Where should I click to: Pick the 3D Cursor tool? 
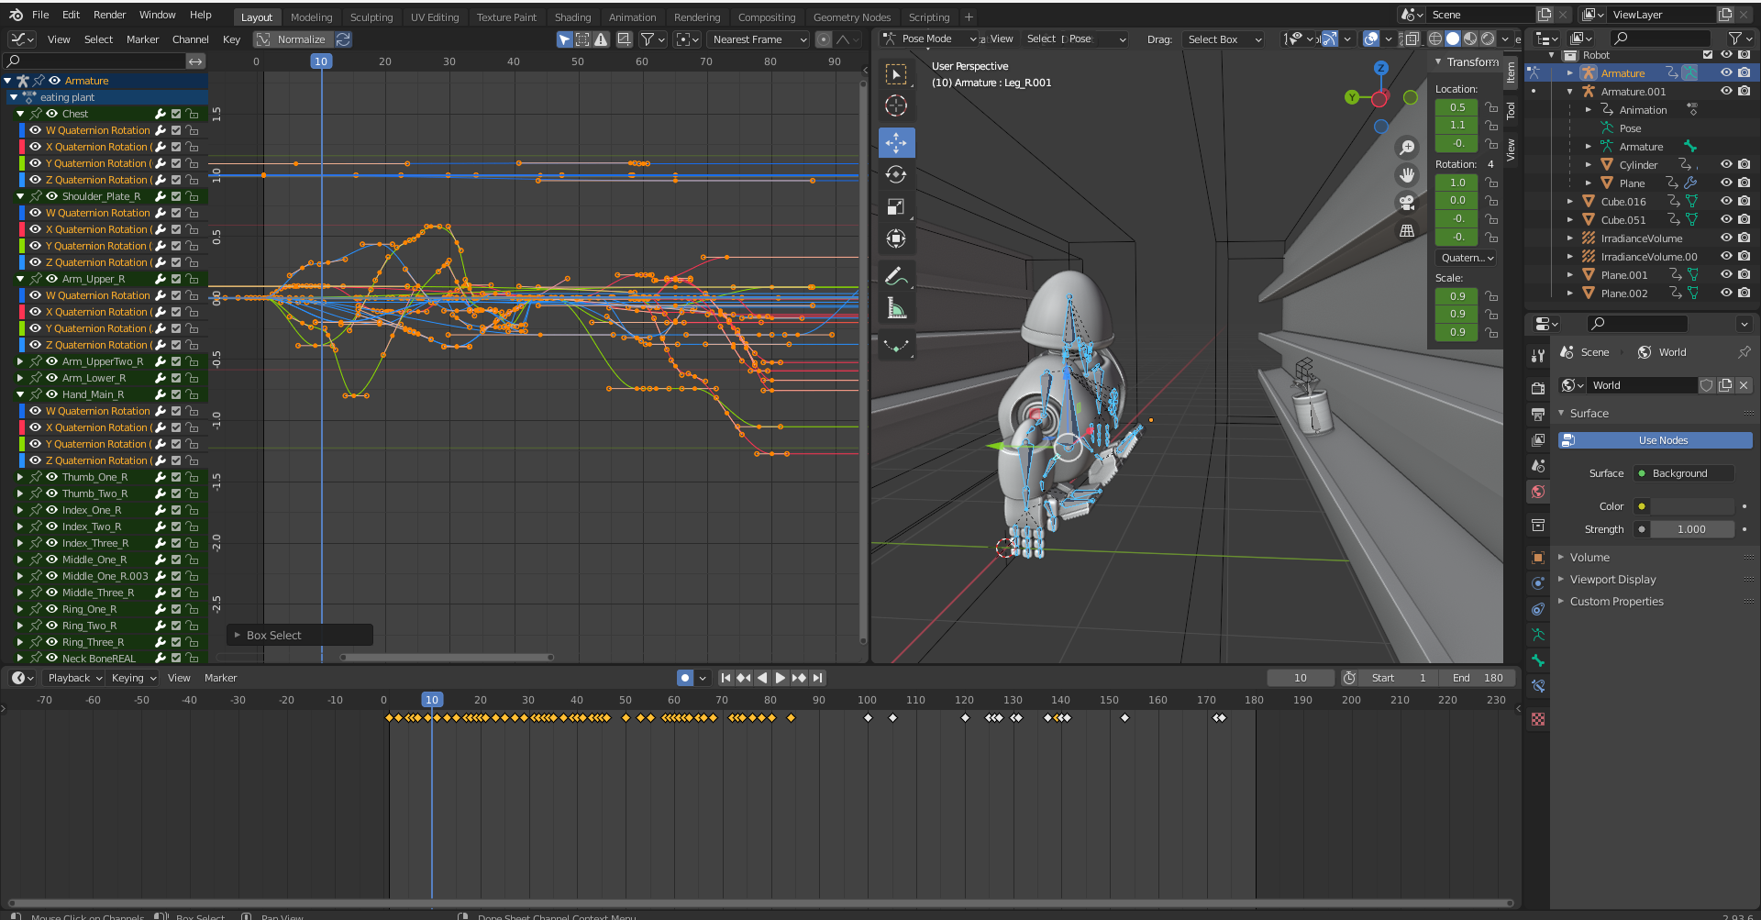[896, 106]
